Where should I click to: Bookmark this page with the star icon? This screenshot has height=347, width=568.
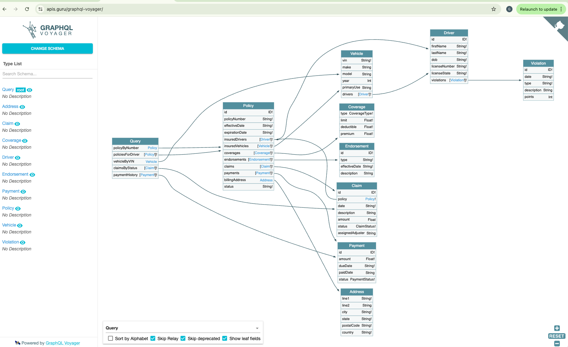tap(494, 9)
